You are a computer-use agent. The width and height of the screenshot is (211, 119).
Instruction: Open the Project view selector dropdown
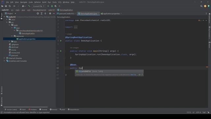[x=11, y=14]
